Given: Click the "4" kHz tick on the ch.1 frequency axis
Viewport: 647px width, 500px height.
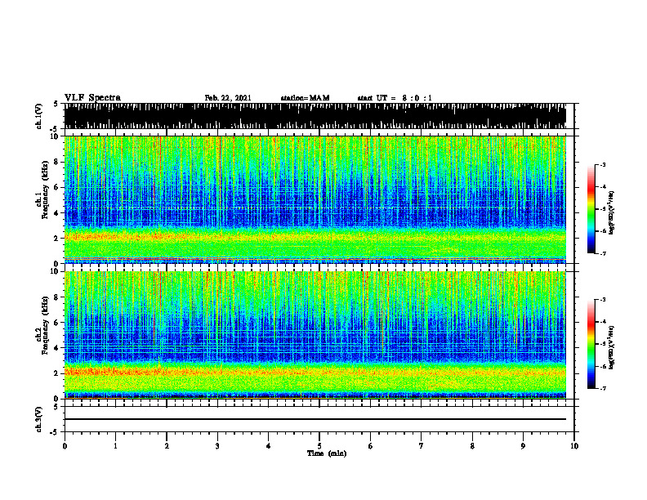Looking at the screenshot, I should click(57, 213).
